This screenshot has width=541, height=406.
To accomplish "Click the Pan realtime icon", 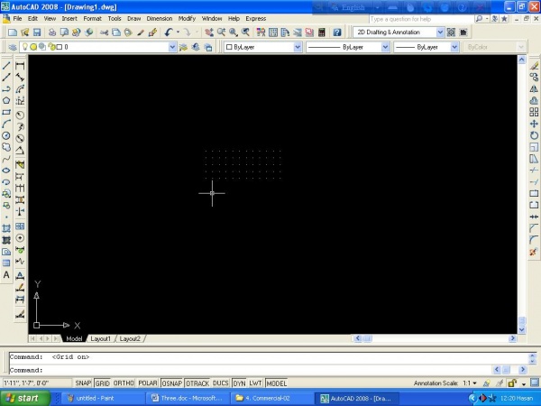I will tap(209, 32).
